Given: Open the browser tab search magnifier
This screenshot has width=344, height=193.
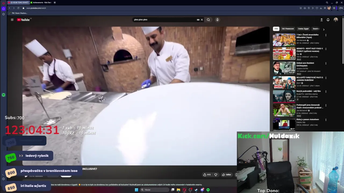Looking at the screenshot, I should [x=327, y=2].
